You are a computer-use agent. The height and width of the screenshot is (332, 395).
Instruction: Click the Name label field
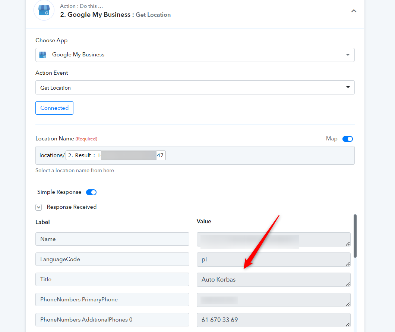point(113,239)
